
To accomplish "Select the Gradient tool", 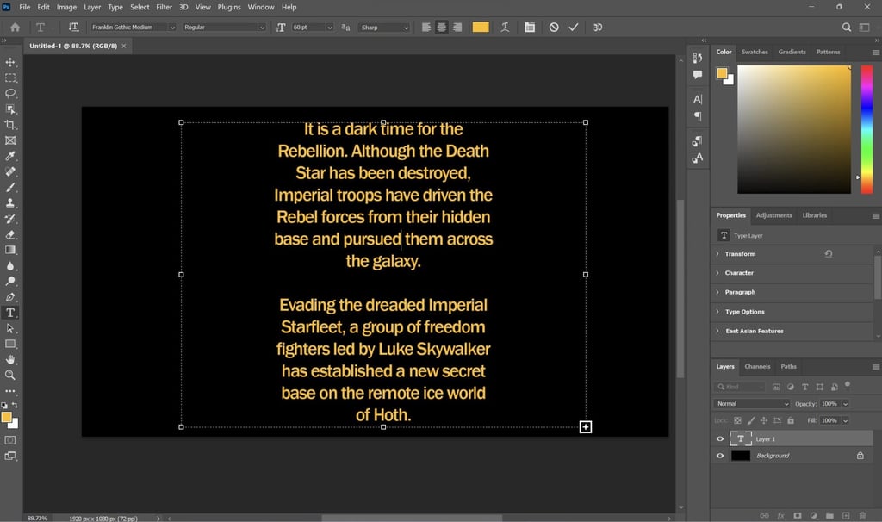I will 10,250.
